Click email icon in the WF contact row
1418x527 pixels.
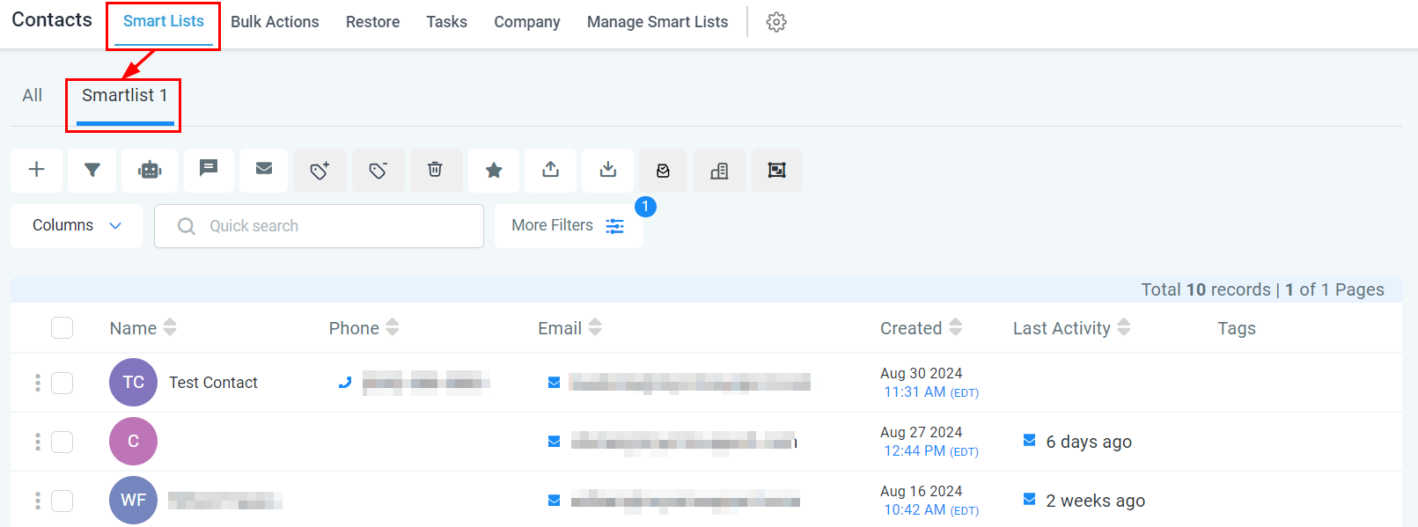click(555, 500)
